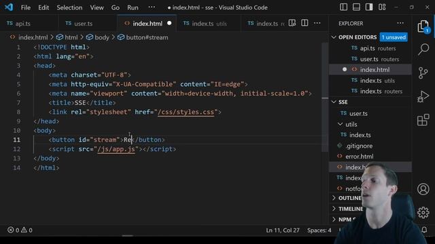435x244 pixels.
Task: Open the Explorer view icon
Action: 423,27
